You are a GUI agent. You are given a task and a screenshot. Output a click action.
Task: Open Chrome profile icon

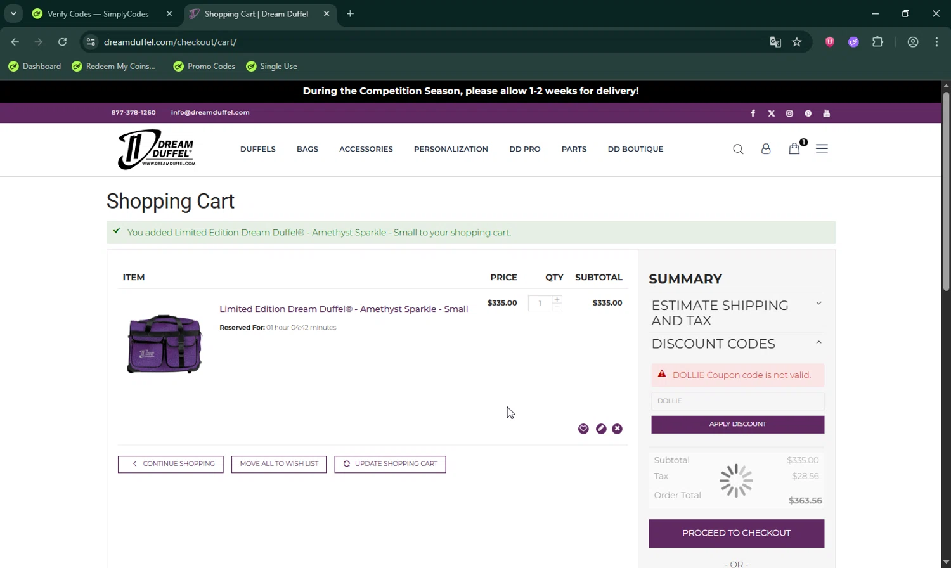[913, 42]
